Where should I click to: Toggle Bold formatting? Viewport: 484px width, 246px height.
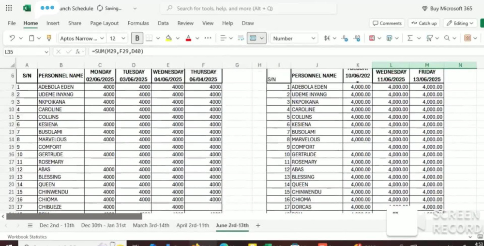point(137,38)
